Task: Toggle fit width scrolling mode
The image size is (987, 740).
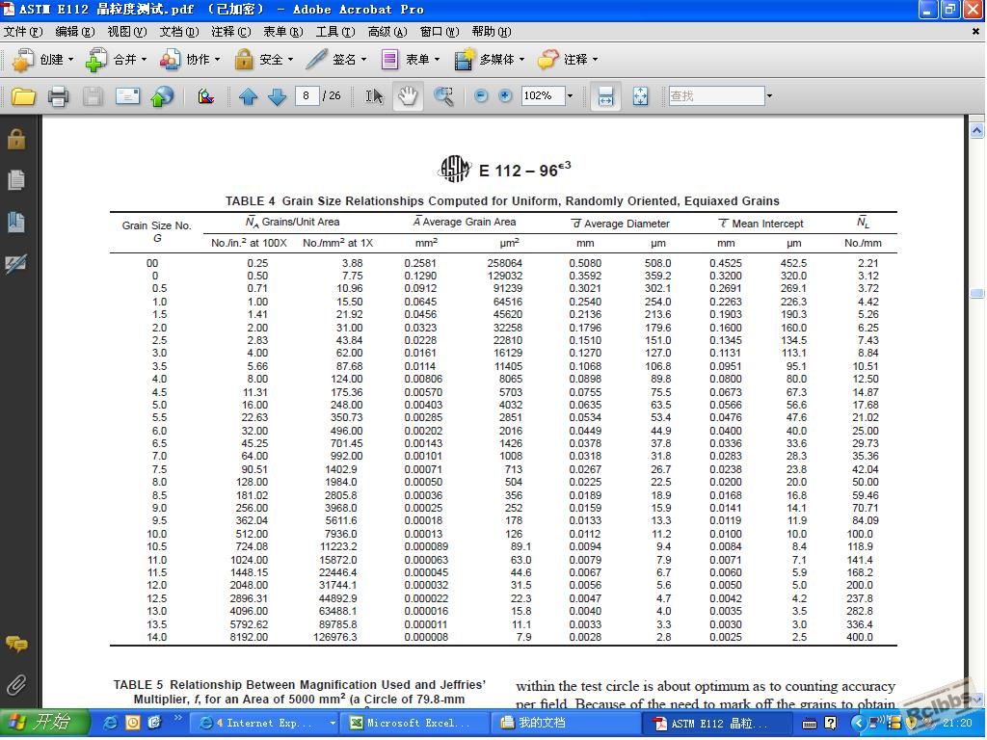Action: point(605,96)
